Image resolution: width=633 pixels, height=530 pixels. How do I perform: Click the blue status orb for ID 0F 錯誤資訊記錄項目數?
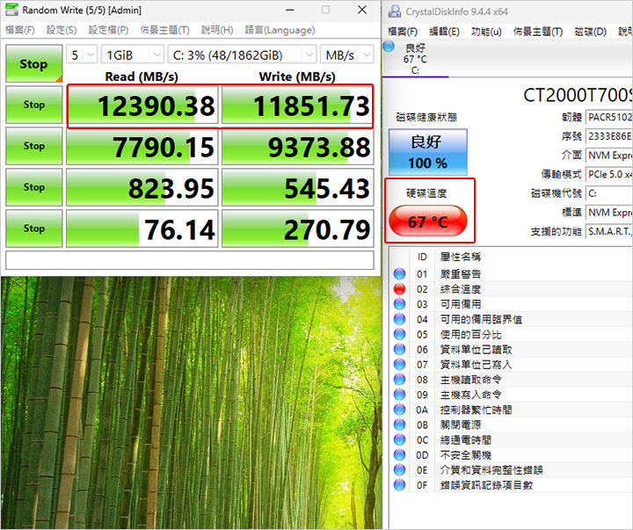point(399,485)
